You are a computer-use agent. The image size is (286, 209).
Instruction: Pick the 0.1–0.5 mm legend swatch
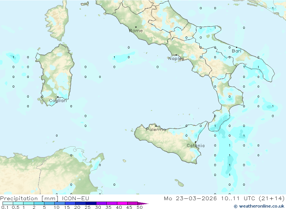click(x=8, y=203)
